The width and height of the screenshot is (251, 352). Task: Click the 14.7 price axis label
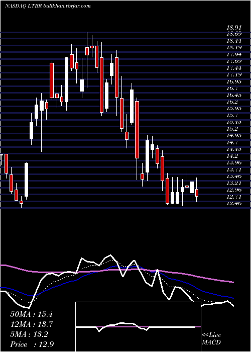pos(232,142)
